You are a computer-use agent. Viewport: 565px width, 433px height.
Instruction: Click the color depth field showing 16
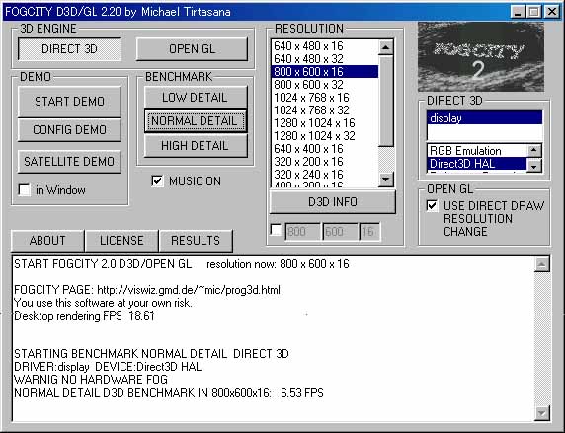coord(369,232)
